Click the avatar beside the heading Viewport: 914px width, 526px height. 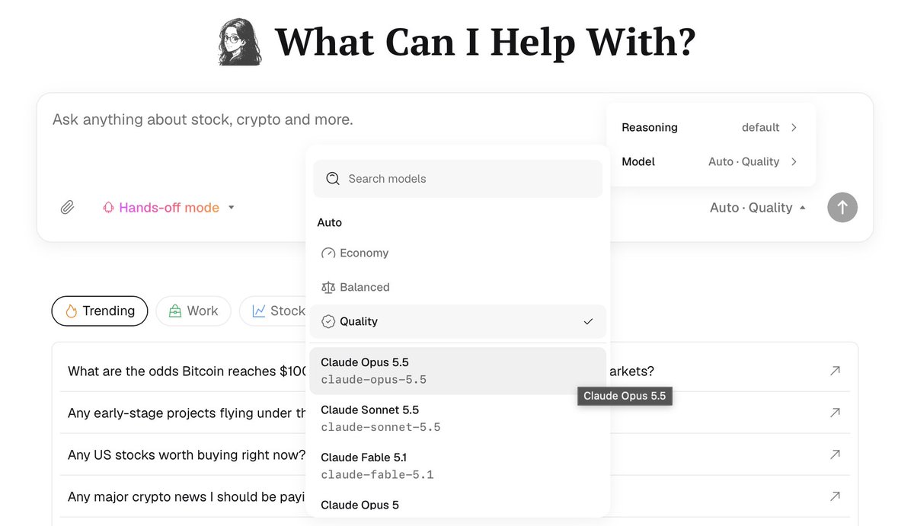(240, 43)
